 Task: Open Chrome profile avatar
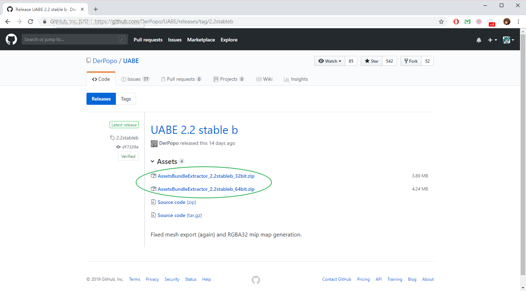(507, 22)
